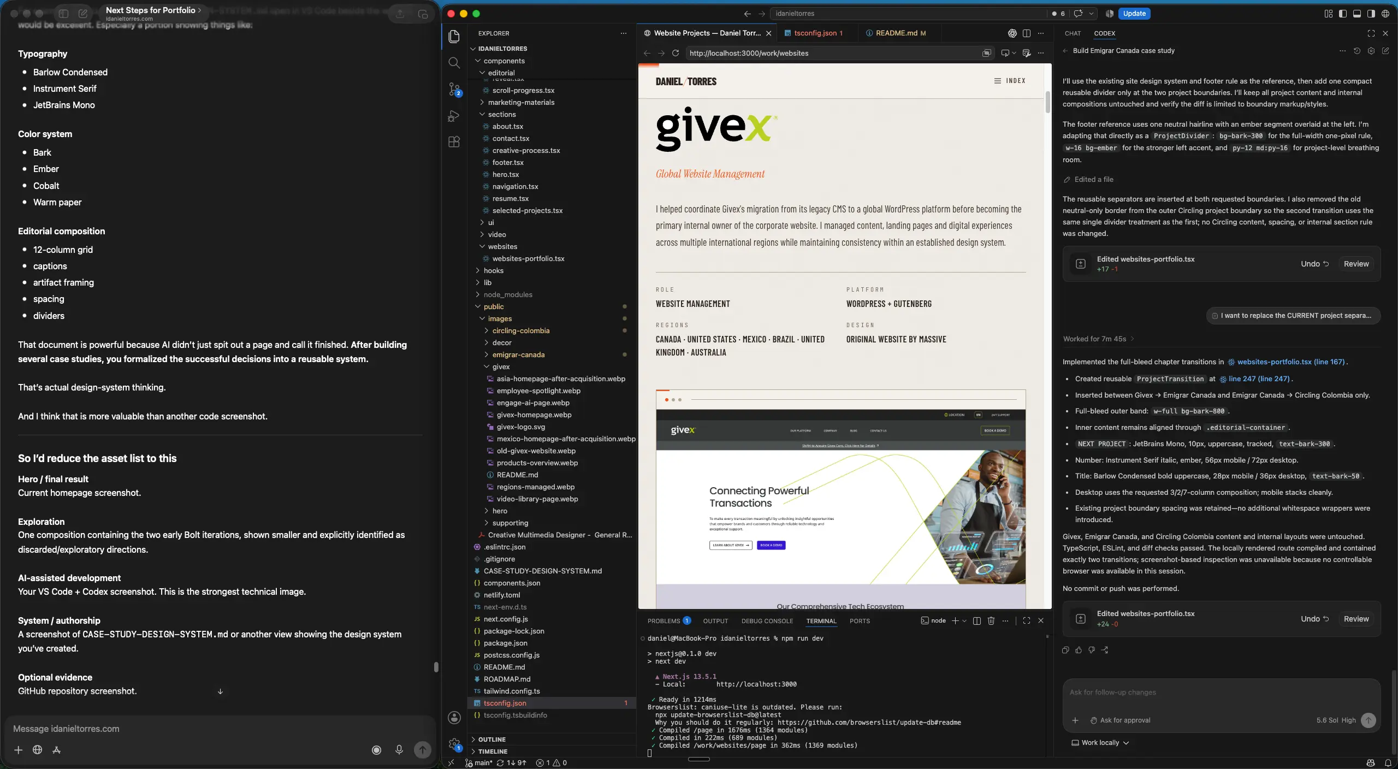Click the notifications bell in status bar

point(1388,763)
